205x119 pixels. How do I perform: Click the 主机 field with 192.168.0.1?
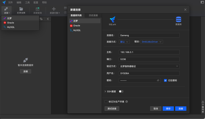pyautogui.click(x=149, y=52)
